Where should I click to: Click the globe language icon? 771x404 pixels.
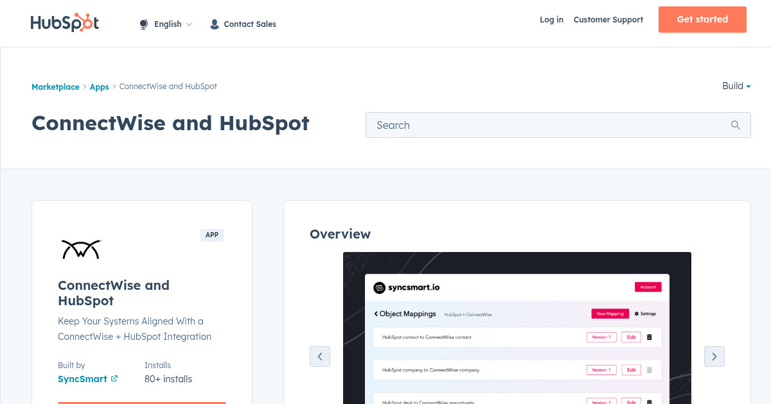(143, 24)
